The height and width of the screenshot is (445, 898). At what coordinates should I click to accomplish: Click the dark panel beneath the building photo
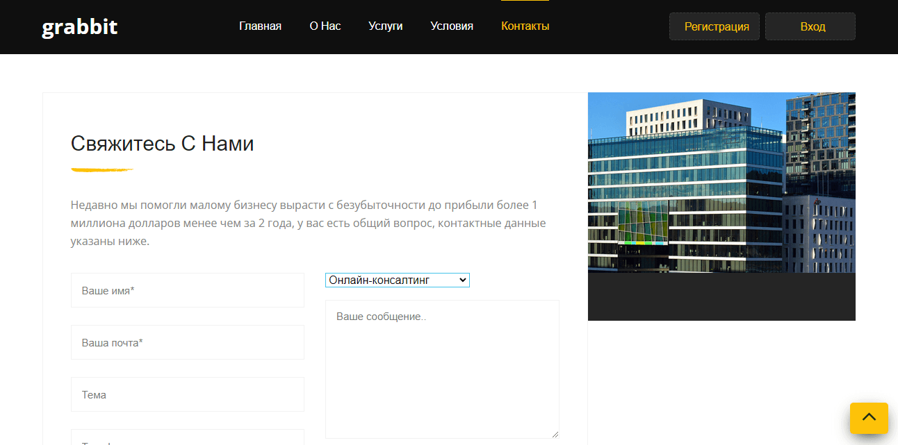tap(721, 296)
